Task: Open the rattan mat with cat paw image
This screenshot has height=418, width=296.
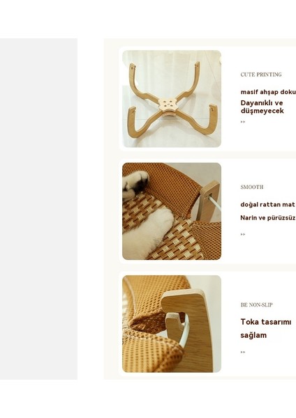Action: coord(172,211)
